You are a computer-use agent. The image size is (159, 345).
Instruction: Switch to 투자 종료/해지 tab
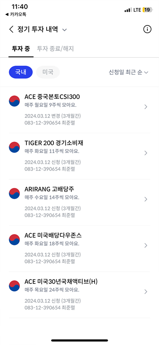[55, 49]
